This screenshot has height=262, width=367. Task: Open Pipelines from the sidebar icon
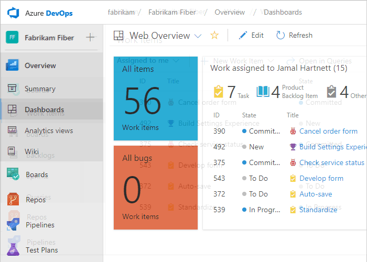pyautogui.click(x=13, y=225)
